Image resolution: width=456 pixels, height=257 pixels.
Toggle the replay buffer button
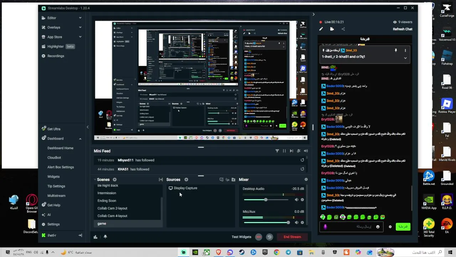269,237
